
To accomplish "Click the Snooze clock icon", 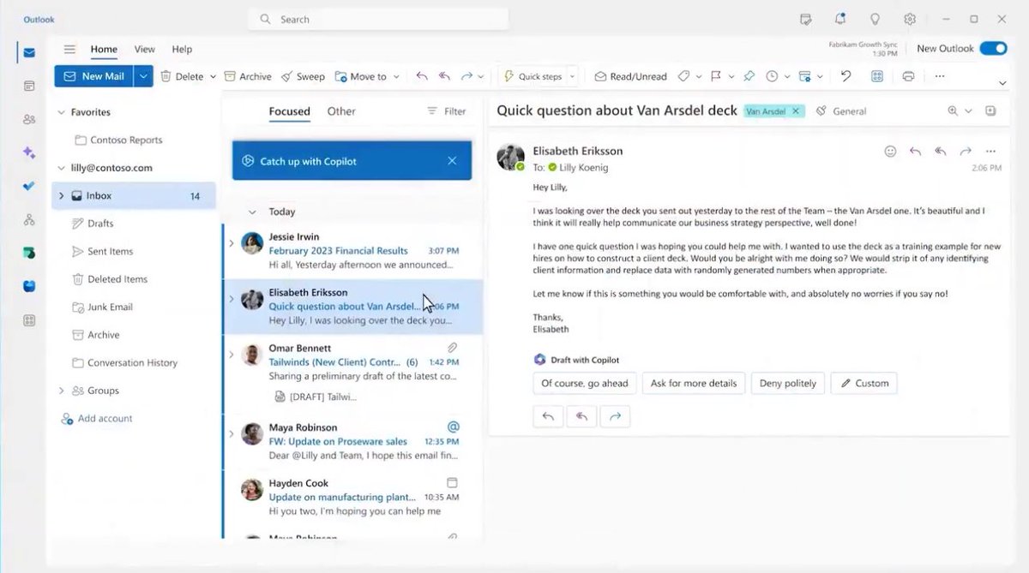I will coord(772,76).
